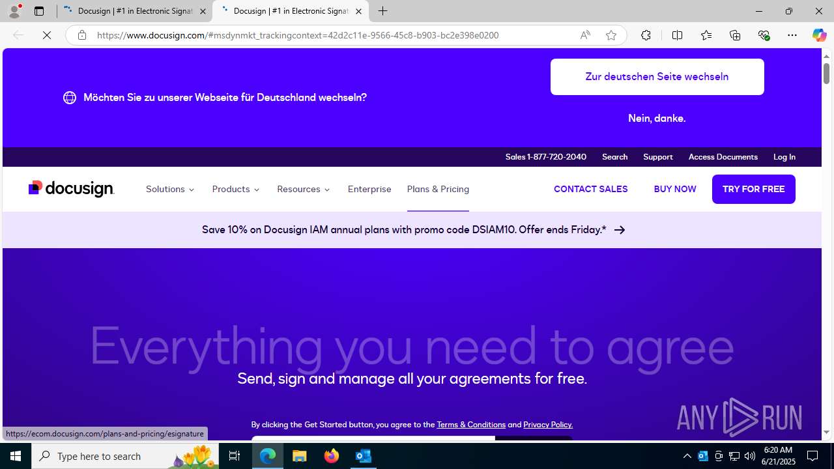The height and width of the screenshot is (469, 834).
Task: Click the BUY NOW link
Action: point(674,189)
